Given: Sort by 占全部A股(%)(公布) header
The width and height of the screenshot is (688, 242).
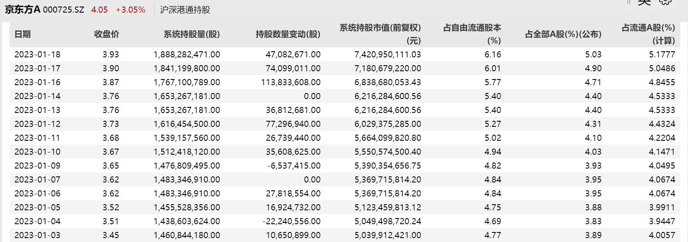Looking at the screenshot, I should click(x=563, y=34).
